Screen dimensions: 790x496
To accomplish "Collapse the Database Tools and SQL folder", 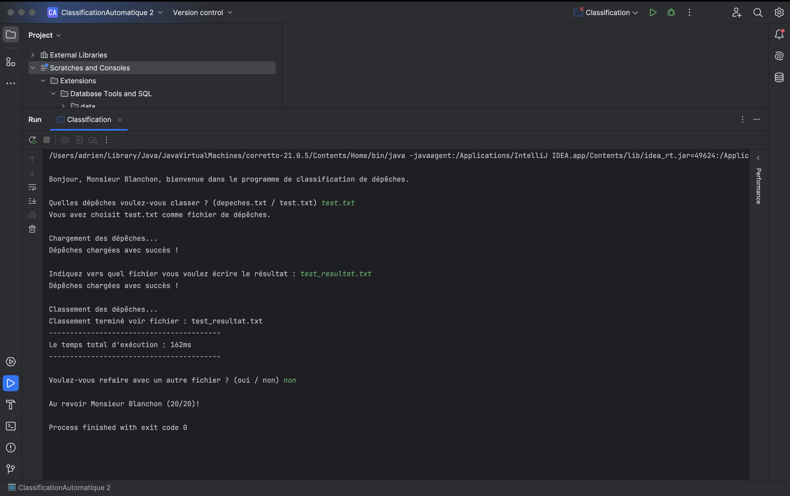I will [53, 94].
